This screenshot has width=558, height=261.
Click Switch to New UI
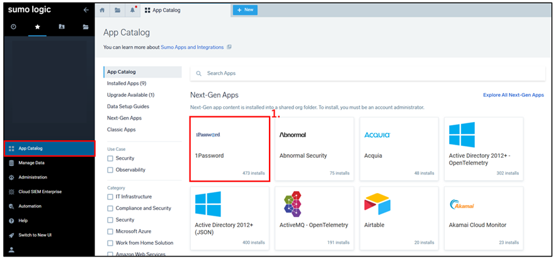click(x=50, y=235)
